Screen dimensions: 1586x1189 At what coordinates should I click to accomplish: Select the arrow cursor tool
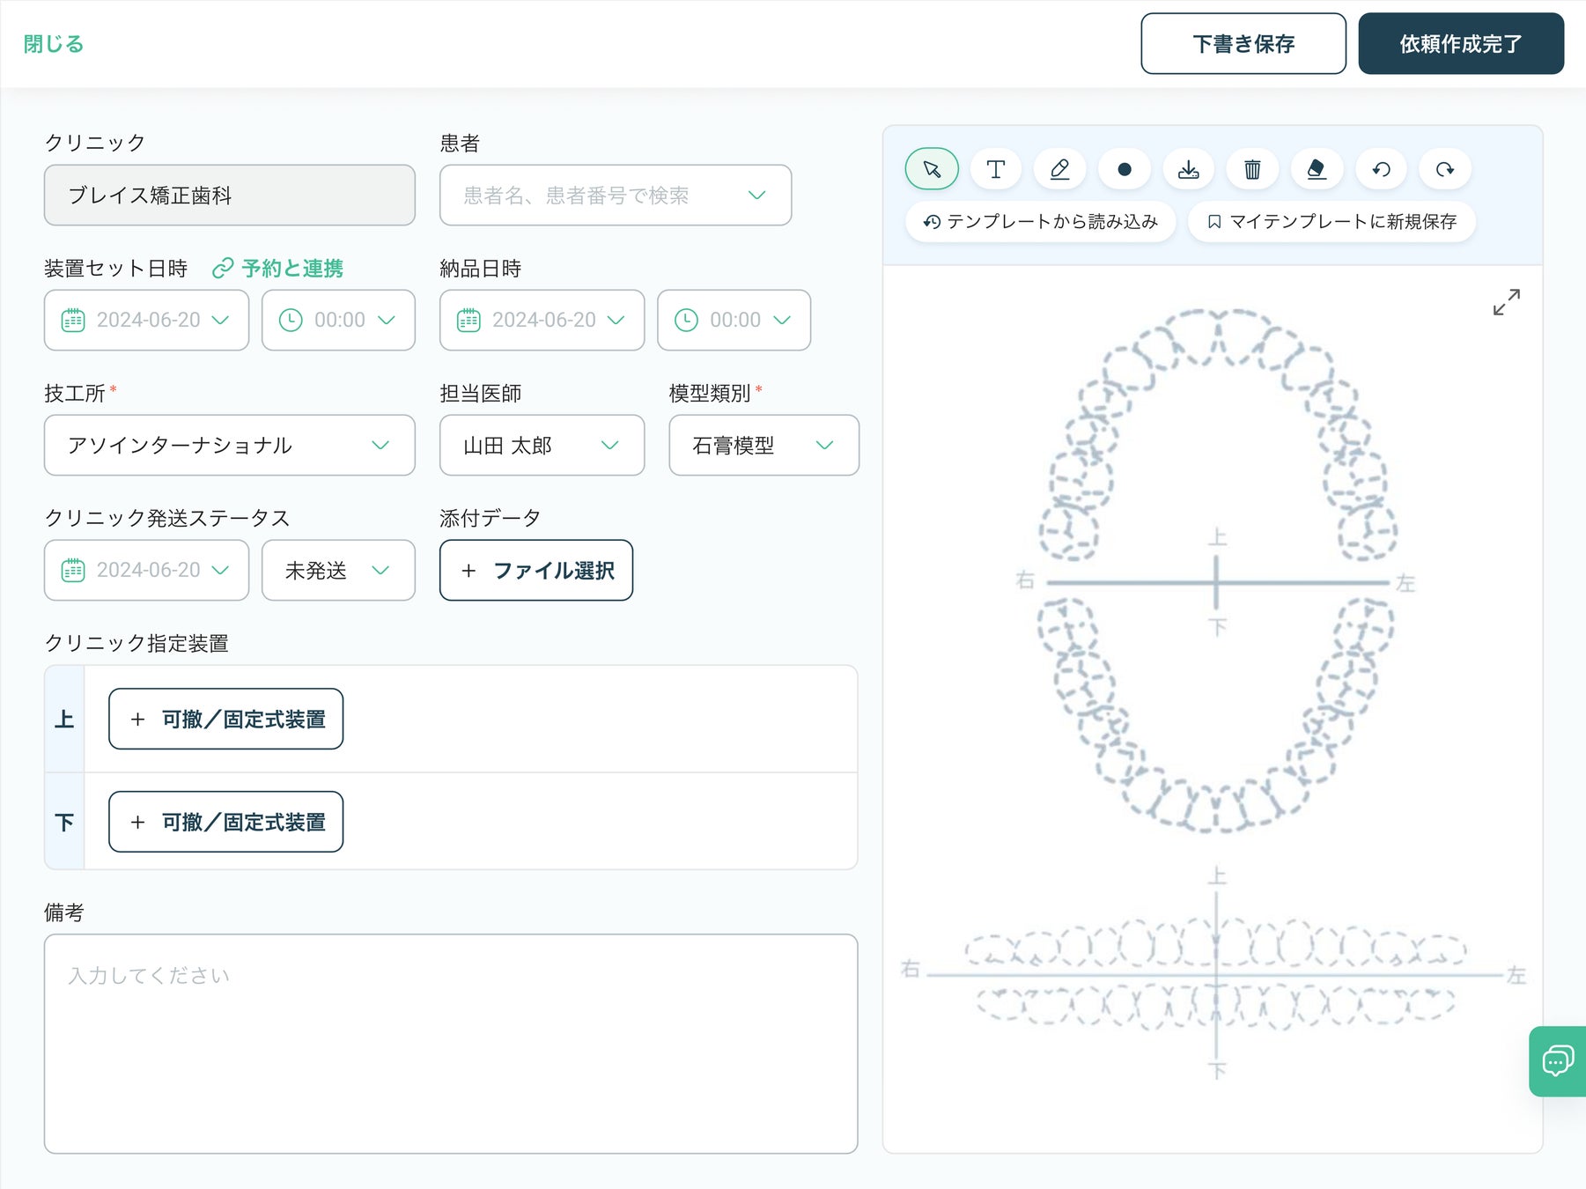coord(932,169)
